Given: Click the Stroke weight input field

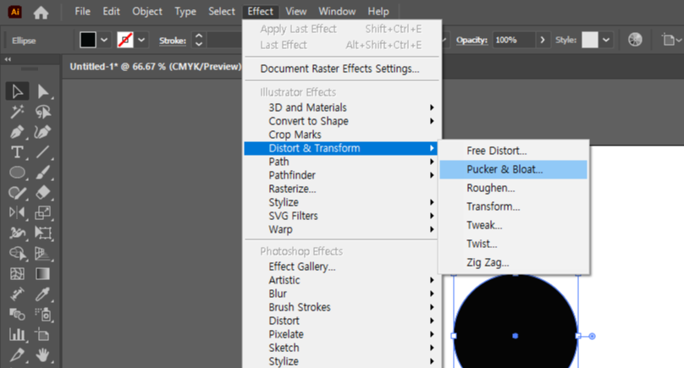Looking at the screenshot, I should [224, 40].
